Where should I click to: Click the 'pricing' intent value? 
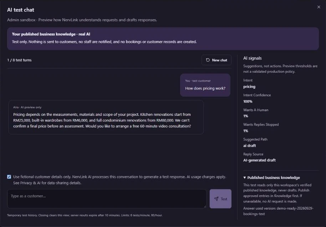pos(249,87)
